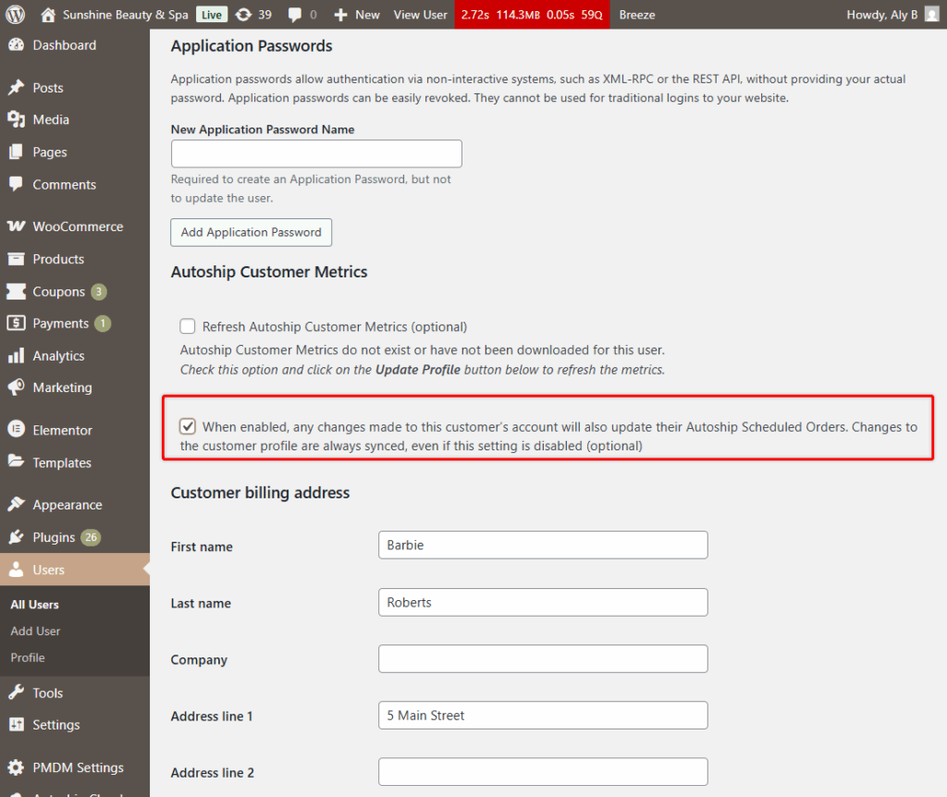947x797 pixels.
Task: Click the Analytics bar chart icon
Action: [x=16, y=356]
